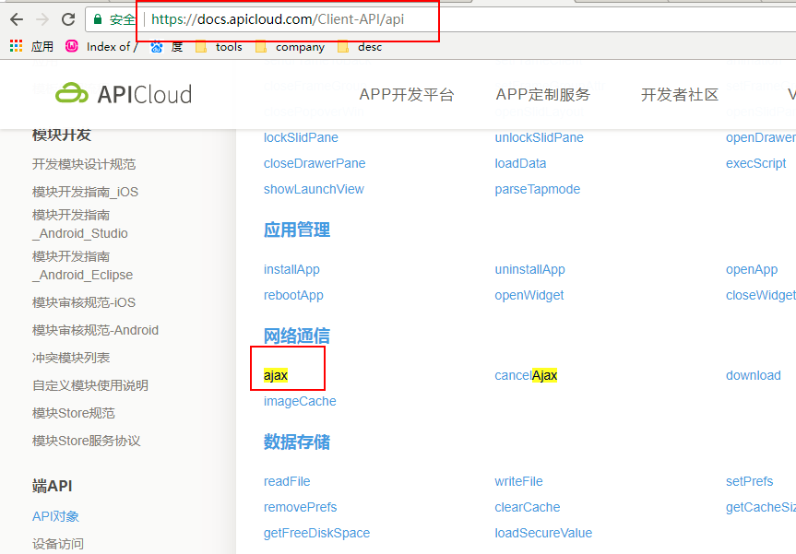The image size is (796, 554).
Task: Go to the 开发者社区 navigation item
Action: pyautogui.click(x=679, y=94)
